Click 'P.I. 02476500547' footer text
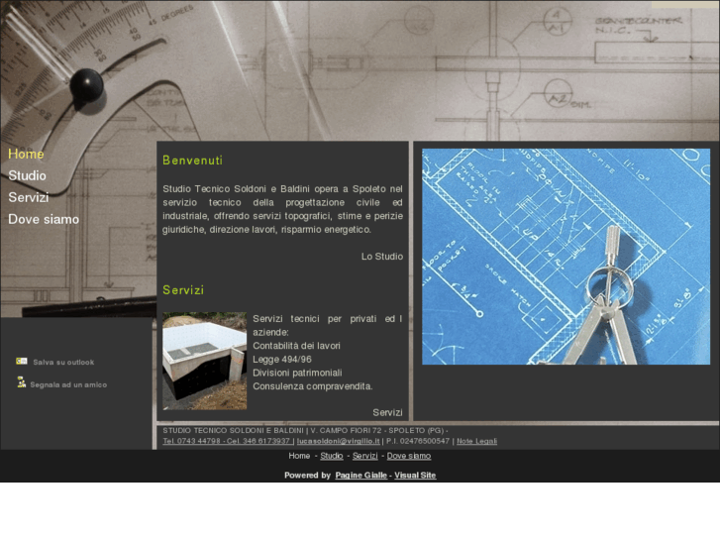This screenshot has width=720, height=540. pyautogui.click(x=418, y=441)
